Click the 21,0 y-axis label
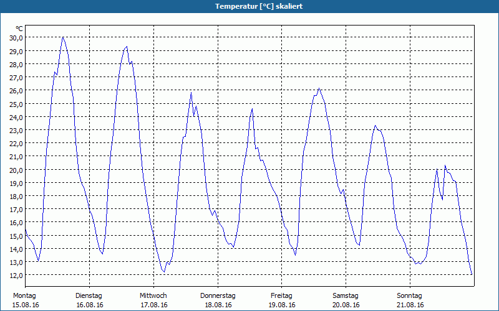 click(16, 157)
